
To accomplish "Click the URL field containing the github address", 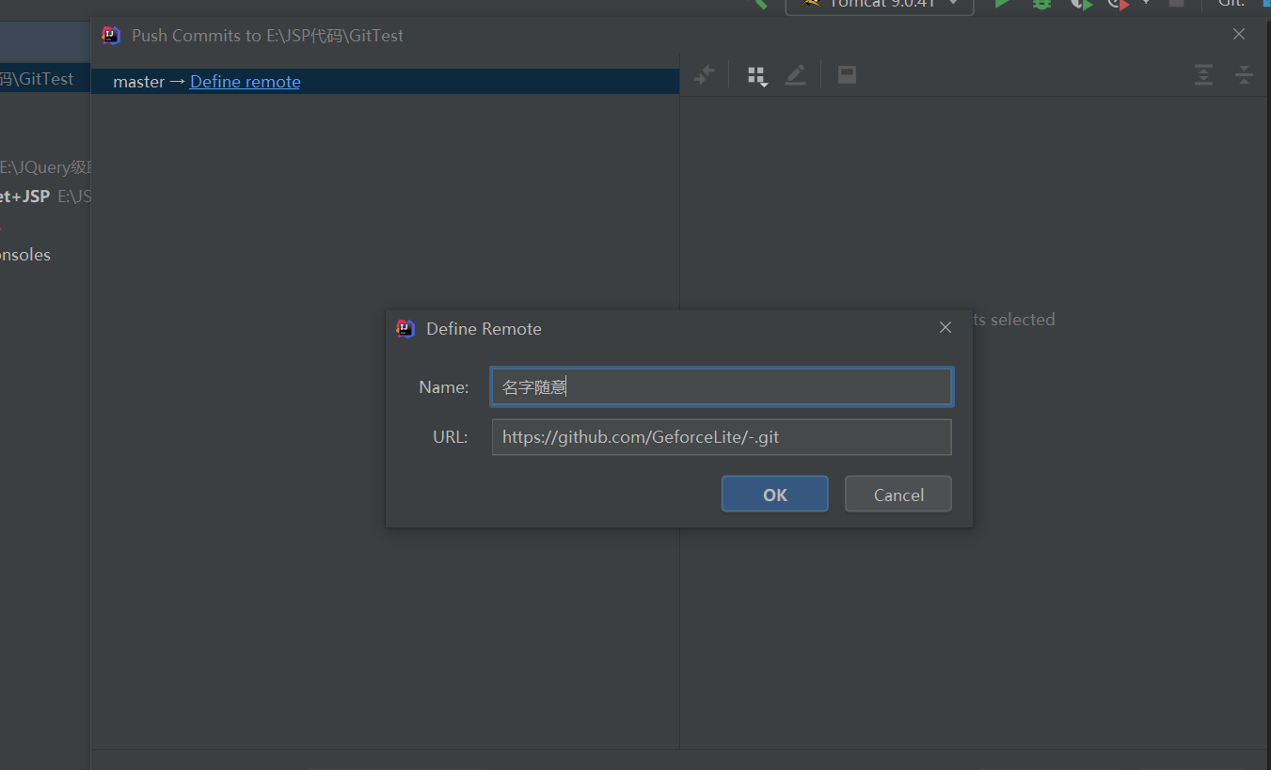I will 722,437.
